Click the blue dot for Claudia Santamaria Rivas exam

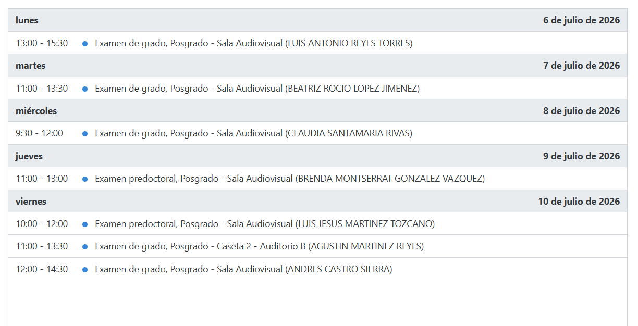[x=85, y=134]
